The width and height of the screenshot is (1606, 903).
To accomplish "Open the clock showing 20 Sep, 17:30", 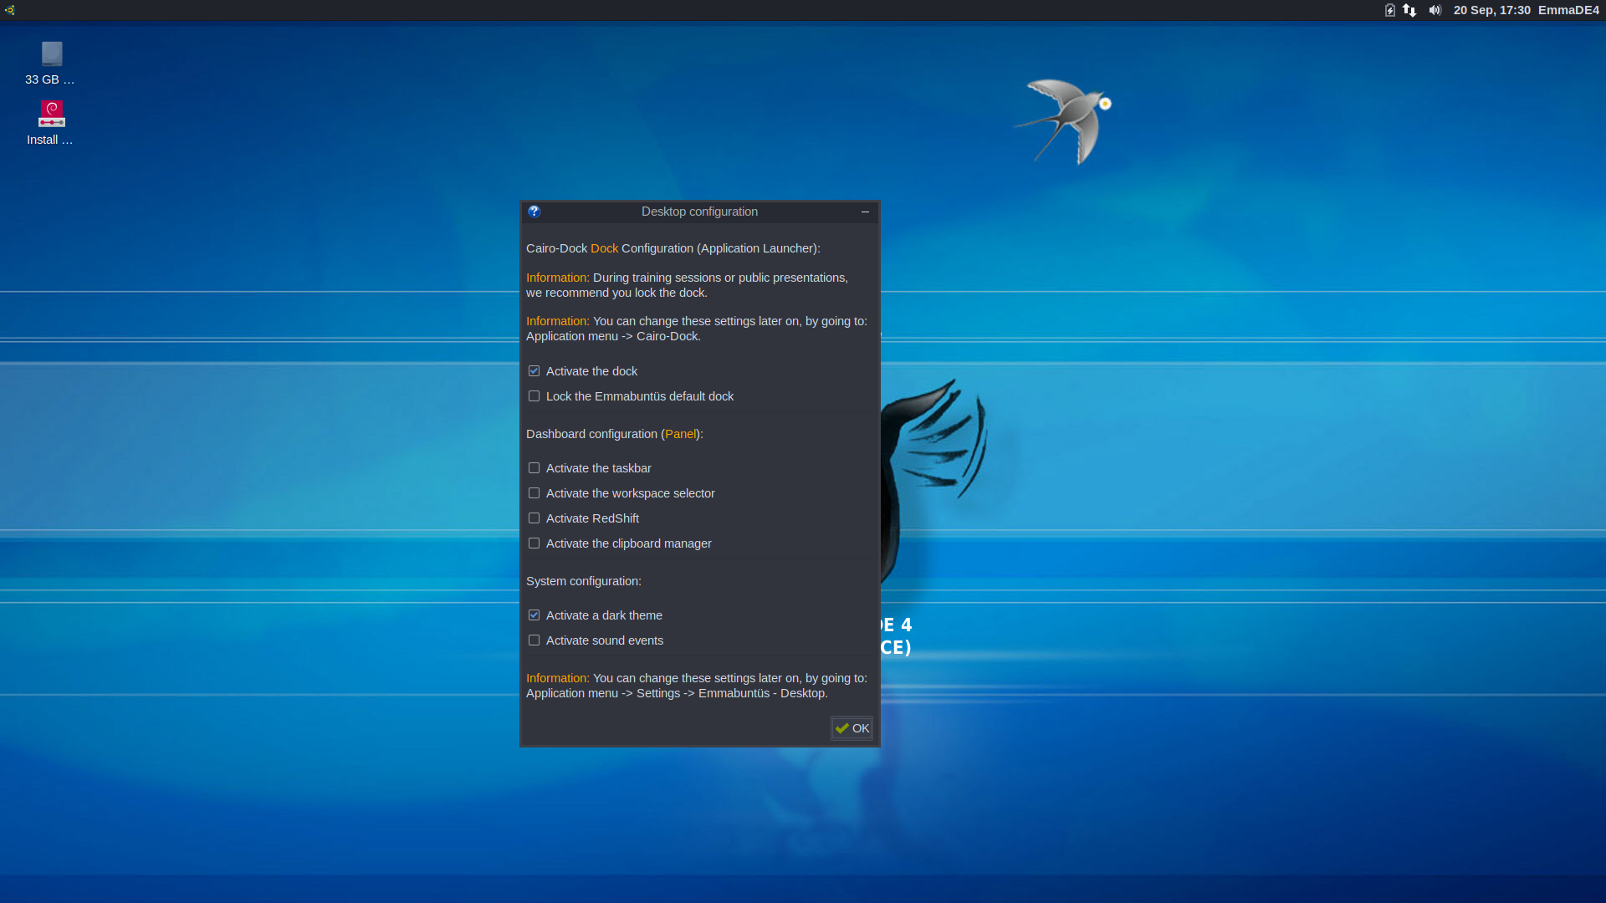I will coord(1491,10).
